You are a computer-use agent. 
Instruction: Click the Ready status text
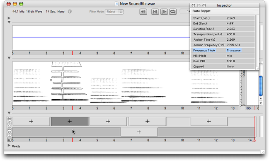(16, 146)
